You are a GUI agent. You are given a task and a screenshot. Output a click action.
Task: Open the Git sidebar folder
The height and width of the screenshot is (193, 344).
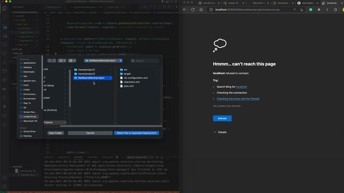[25, 108]
